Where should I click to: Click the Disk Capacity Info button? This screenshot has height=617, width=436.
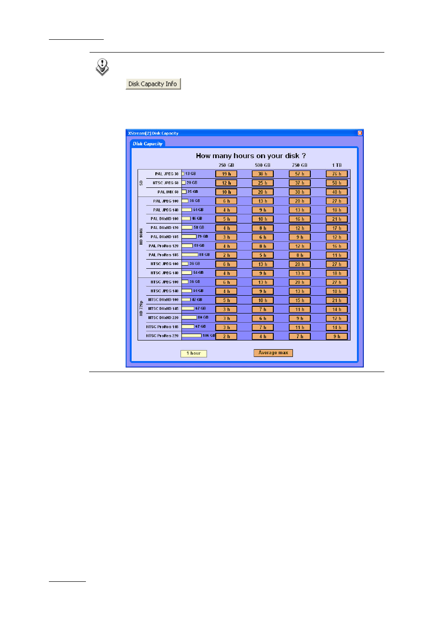click(153, 84)
